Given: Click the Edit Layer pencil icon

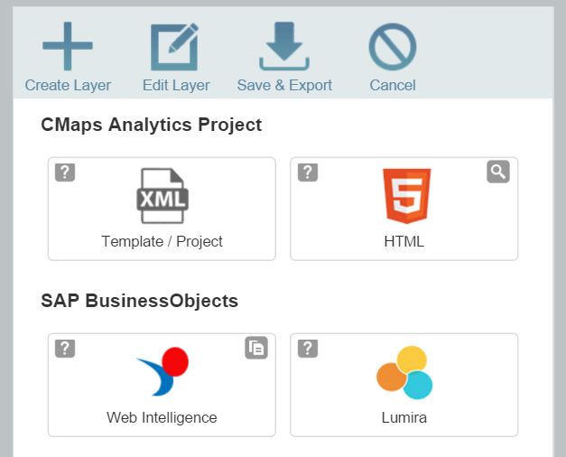Looking at the screenshot, I should [x=175, y=47].
